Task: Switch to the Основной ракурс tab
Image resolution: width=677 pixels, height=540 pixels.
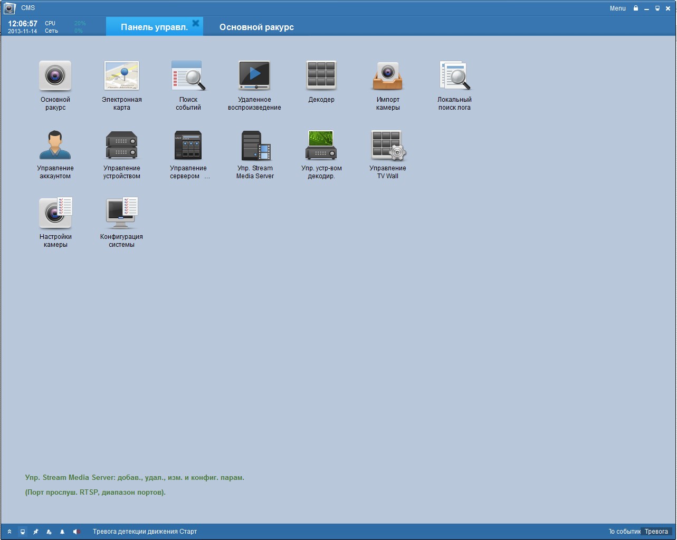Action: pos(256,27)
